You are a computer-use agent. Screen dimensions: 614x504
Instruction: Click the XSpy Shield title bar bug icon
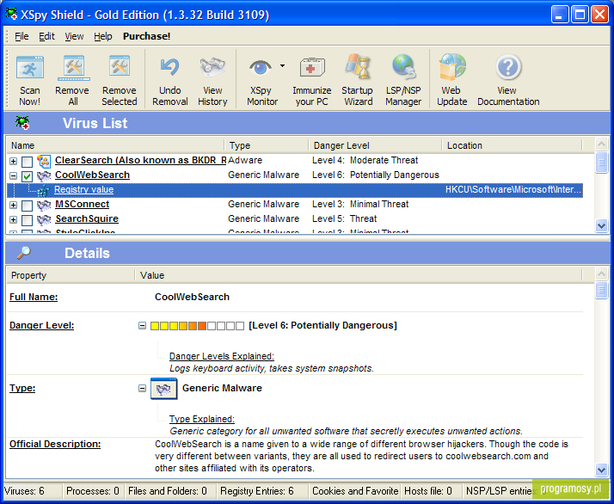click(x=11, y=14)
